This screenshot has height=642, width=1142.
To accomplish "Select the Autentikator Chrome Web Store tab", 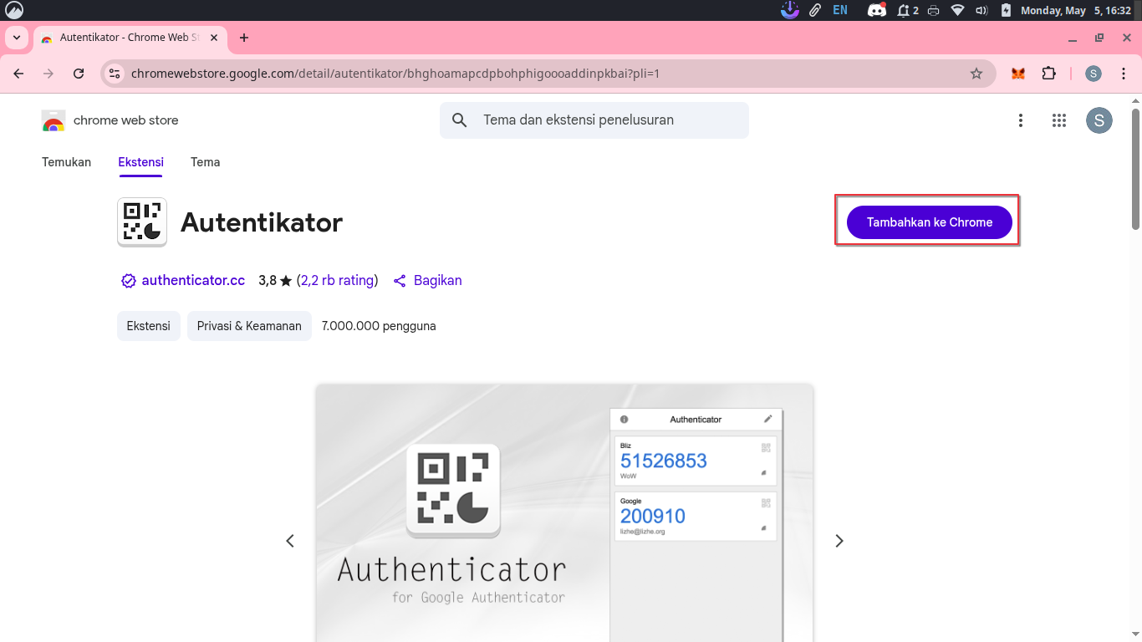I will [130, 38].
